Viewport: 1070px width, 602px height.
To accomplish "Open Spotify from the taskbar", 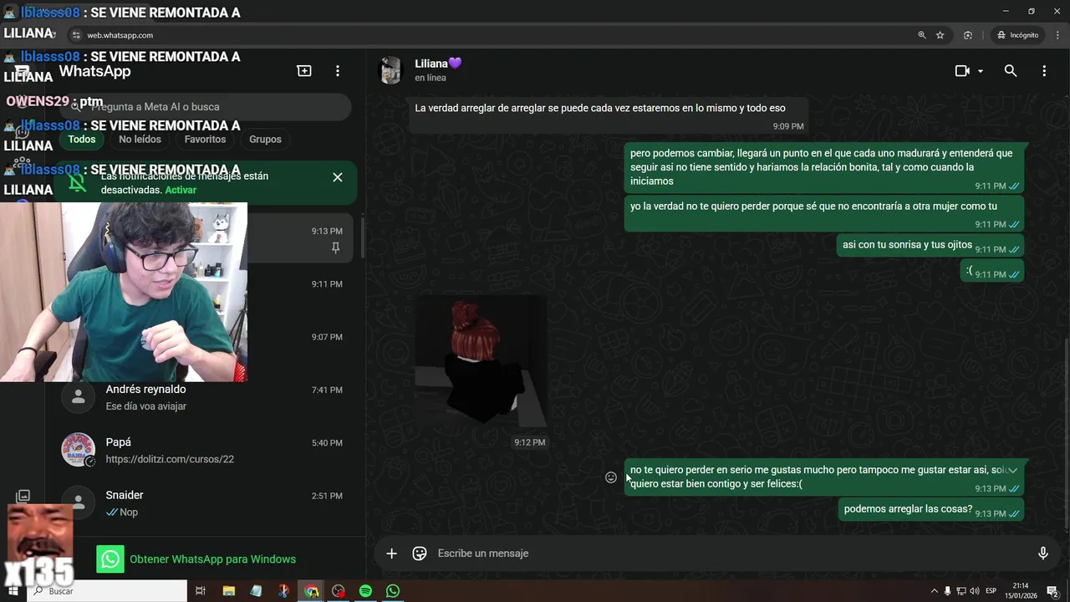I will 365,591.
